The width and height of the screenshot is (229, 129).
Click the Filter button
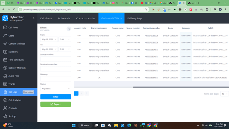55,97
